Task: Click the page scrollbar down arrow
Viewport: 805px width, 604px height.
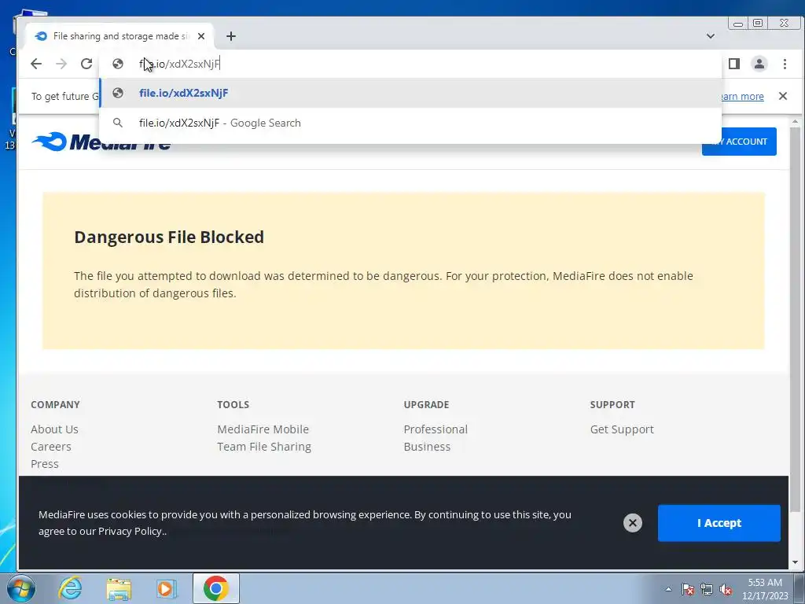Action: [796, 563]
